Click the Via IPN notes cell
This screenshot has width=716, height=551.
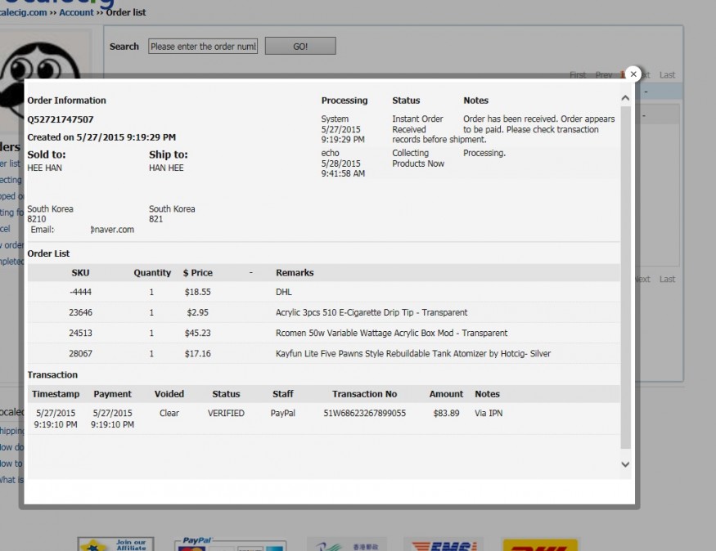click(489, 414)
